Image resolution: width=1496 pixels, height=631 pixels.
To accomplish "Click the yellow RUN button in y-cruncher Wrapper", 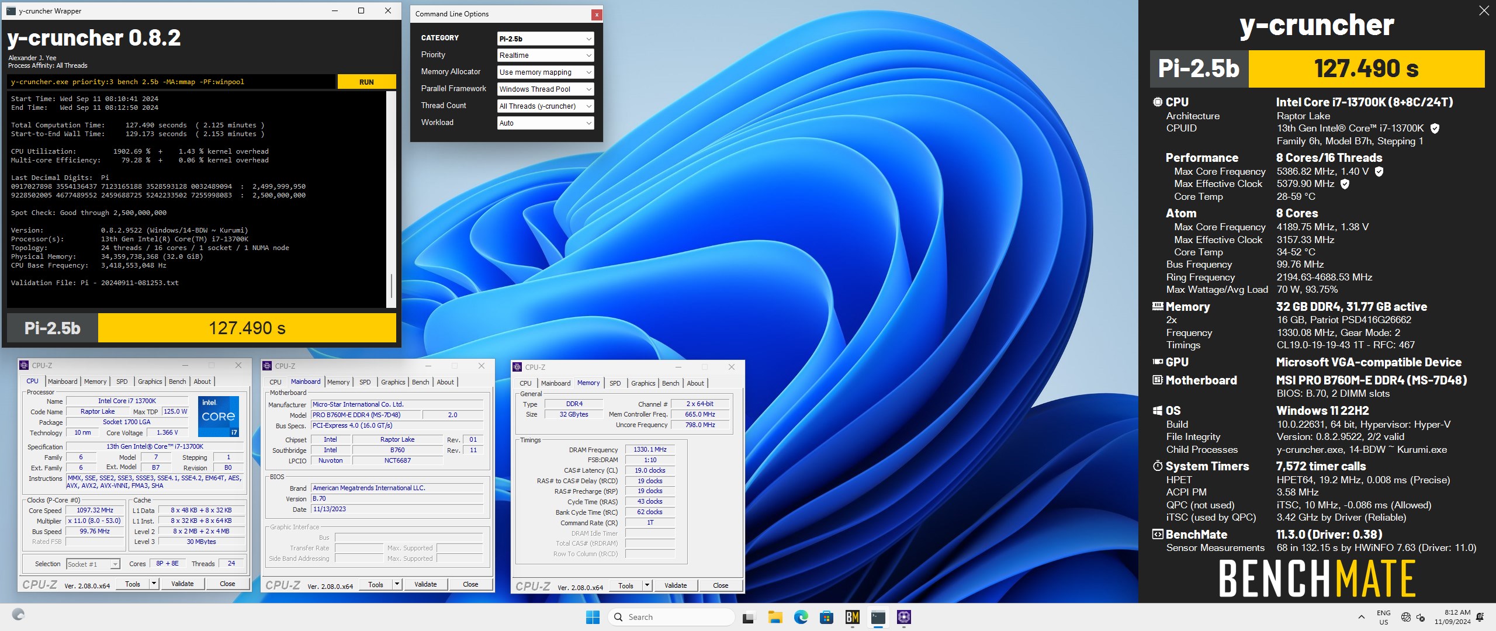I will point(366,82).
